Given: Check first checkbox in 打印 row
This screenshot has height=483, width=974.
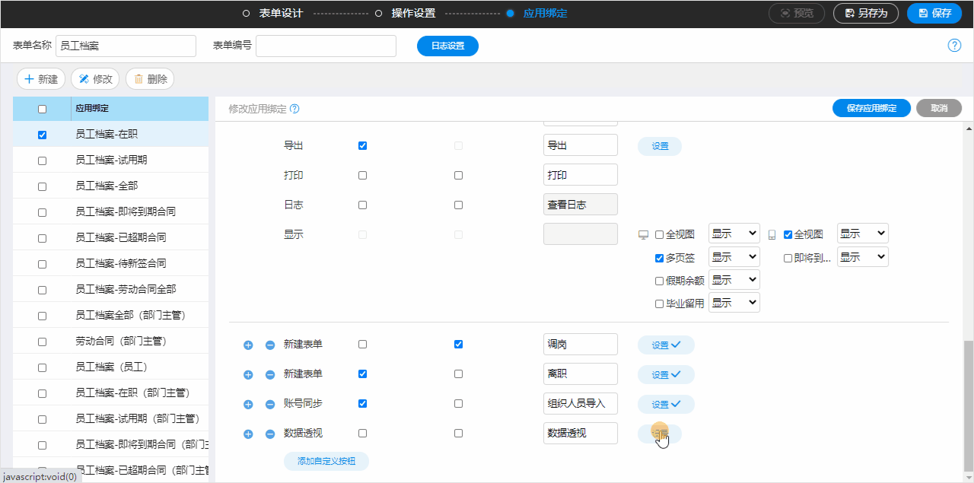Looking at the screenshot, I should [362, 175].
